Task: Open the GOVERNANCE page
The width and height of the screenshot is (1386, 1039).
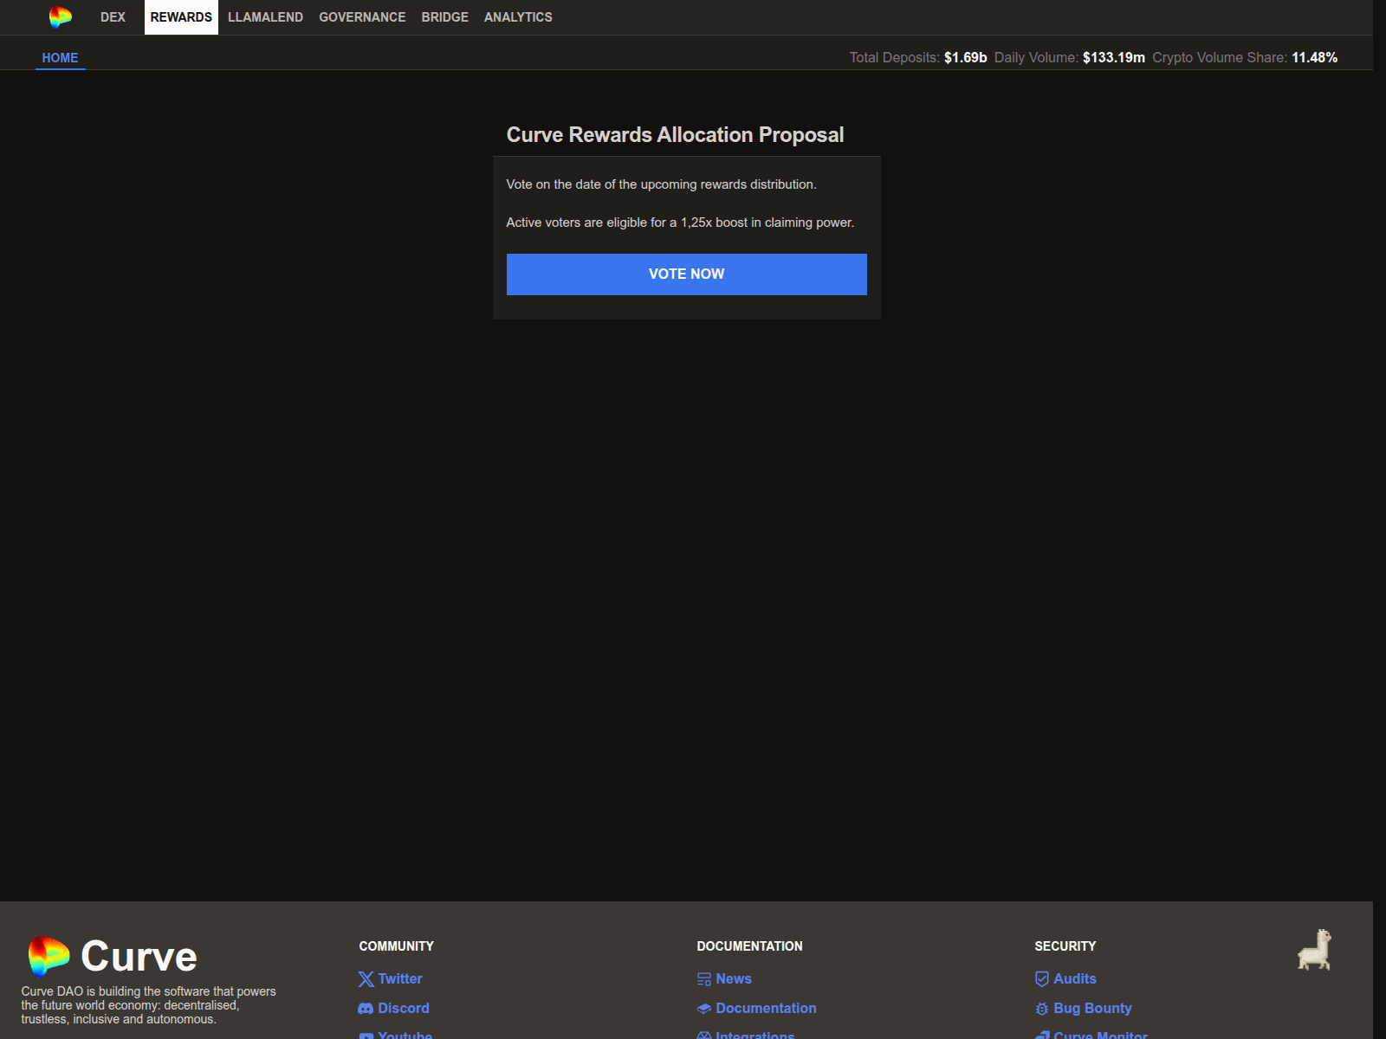Action: (362, 17)
